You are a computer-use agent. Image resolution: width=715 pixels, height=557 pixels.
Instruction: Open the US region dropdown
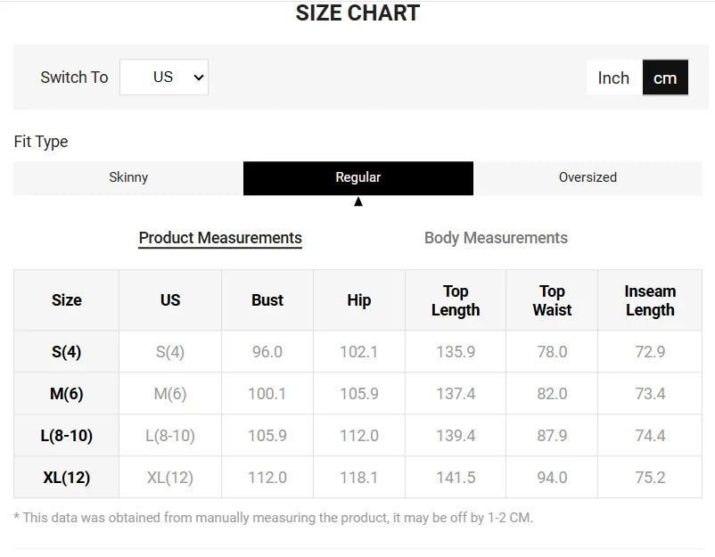click(x=164, y=78)
